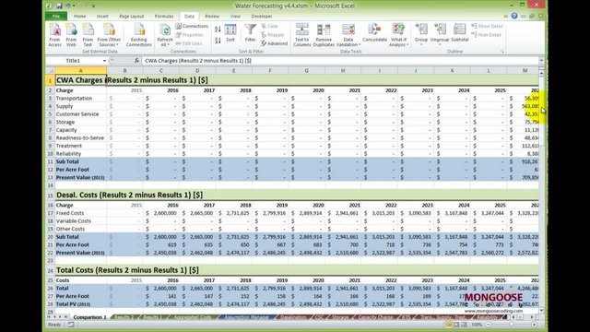Screen dimensions: 590x332
Task: Open Excel Help question mark
Action: pos(514,16)
